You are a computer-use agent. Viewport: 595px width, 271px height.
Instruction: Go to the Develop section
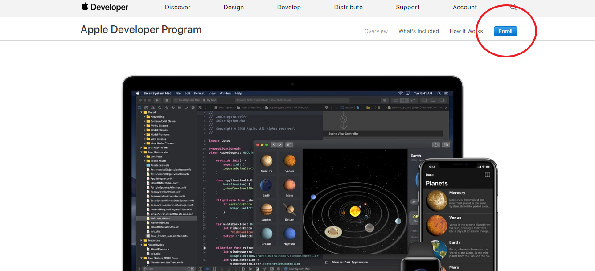[289, 7]
